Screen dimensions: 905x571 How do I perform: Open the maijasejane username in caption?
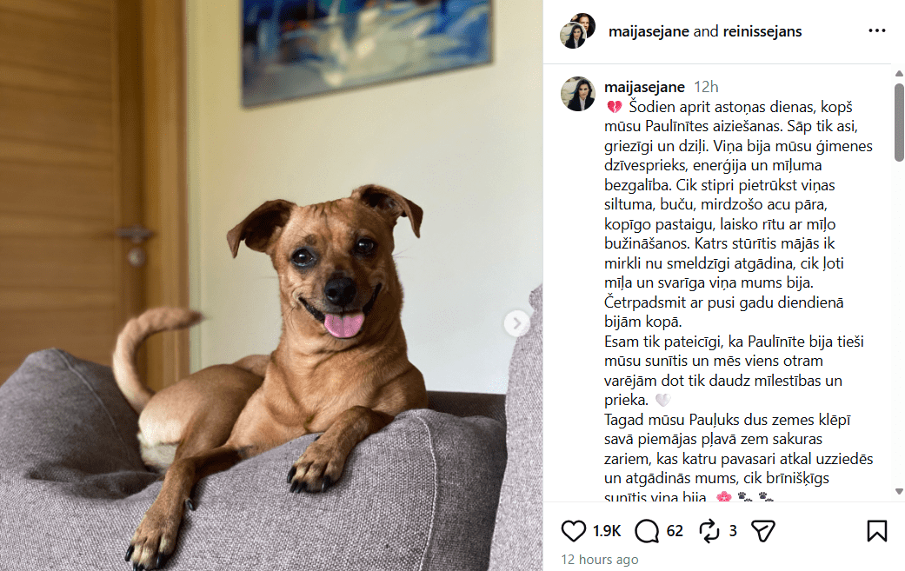pyautogui.click(x=644, y=87)
